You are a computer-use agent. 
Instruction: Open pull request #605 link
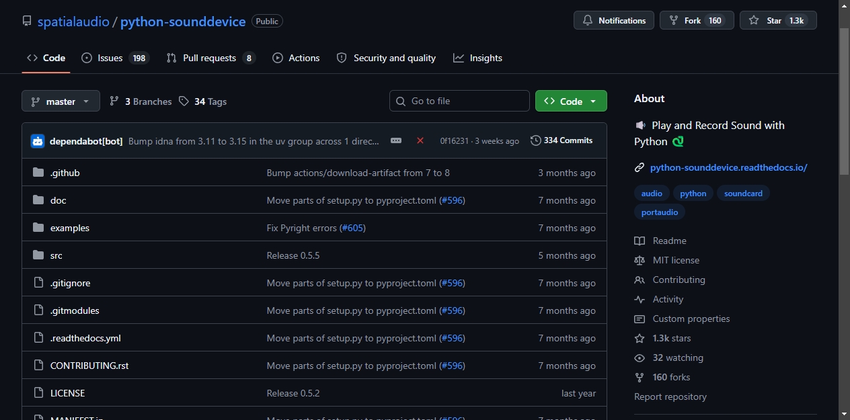[352, 228]
